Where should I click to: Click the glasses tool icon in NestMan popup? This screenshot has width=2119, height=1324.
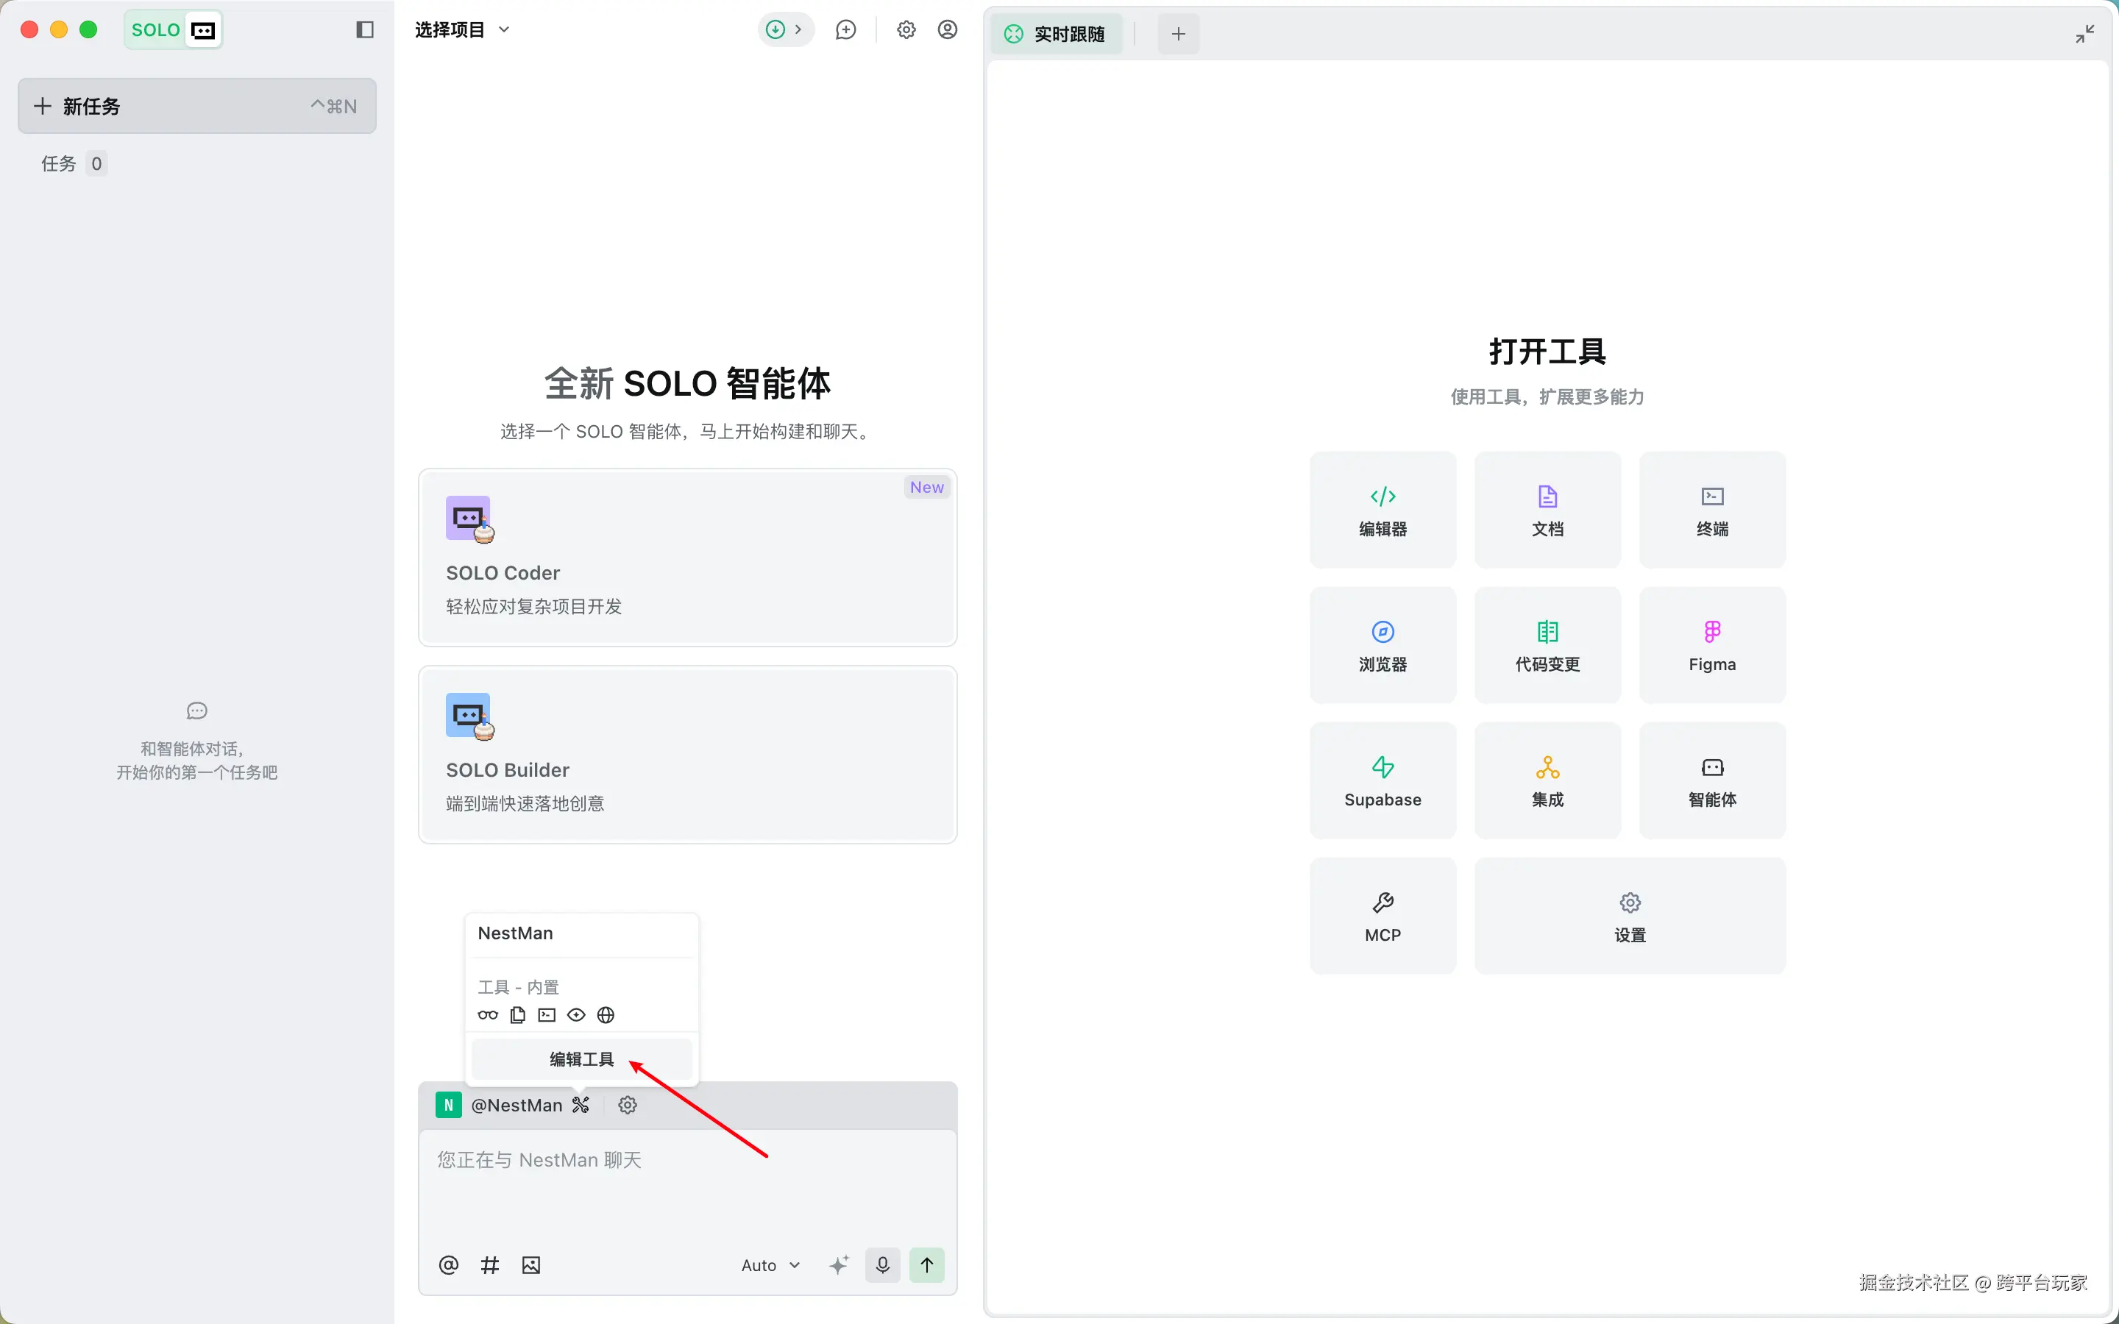pyautogui.click(x=488, y=1015)
